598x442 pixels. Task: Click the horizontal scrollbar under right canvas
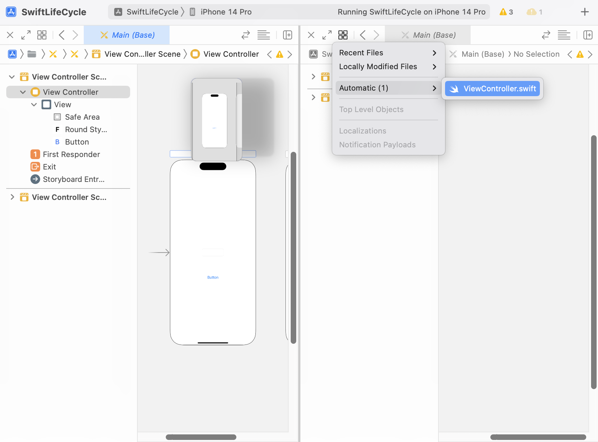coord(538,437)
